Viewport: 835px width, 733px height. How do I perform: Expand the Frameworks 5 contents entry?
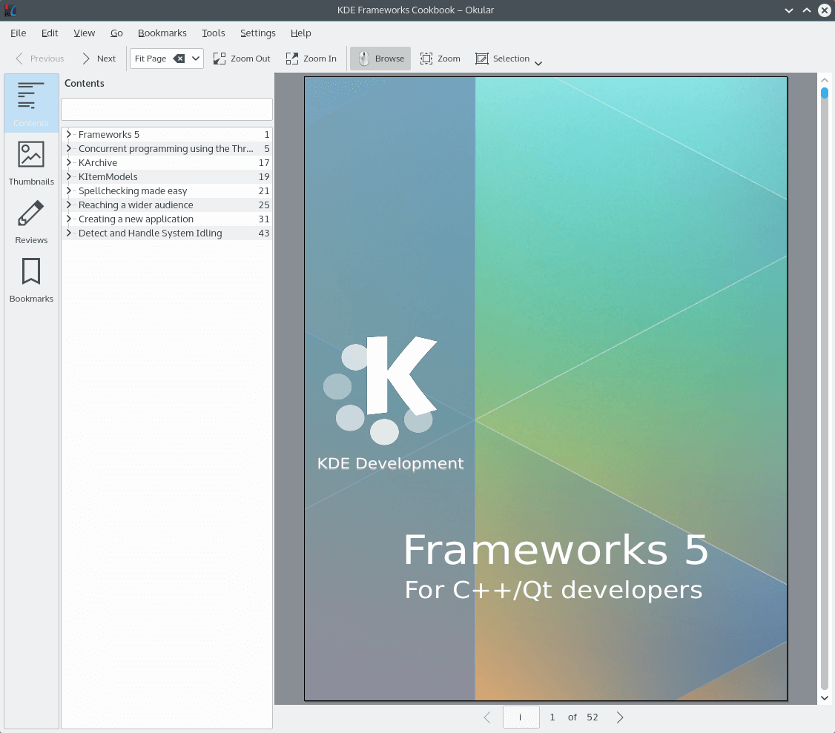(68, 134)
